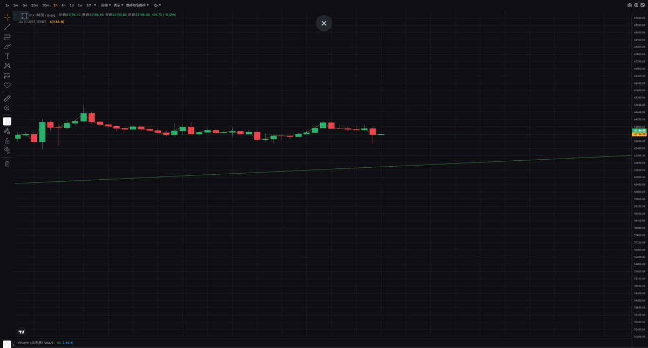Image resolution: width=648 pixels, height=348 pixels.
Task: Toggle stay-in-drawing-mode pencil lock
Action: click(7, 131)
